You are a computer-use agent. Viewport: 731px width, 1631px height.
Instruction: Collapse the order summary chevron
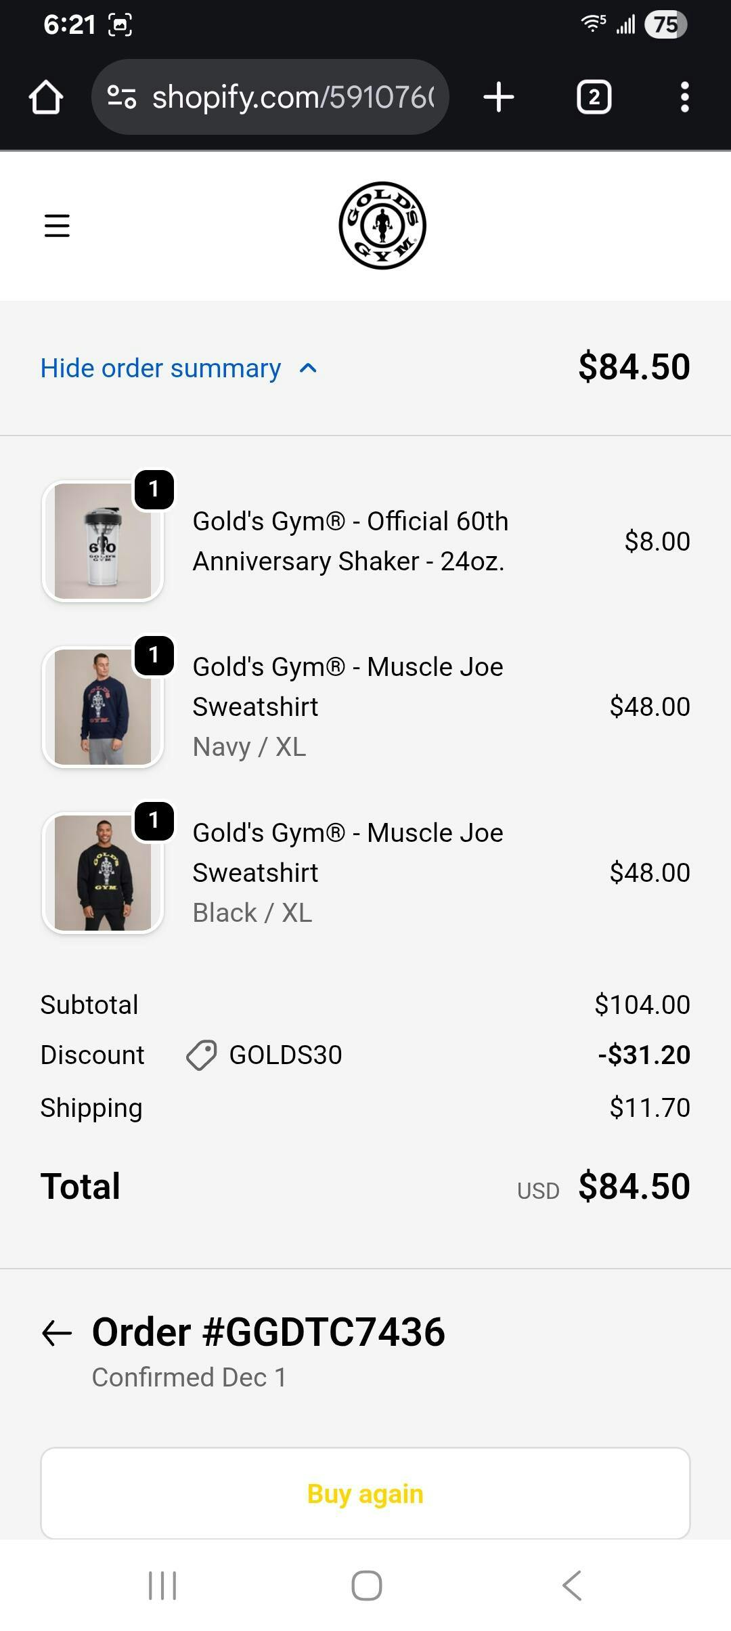click(x=308, y=368)
